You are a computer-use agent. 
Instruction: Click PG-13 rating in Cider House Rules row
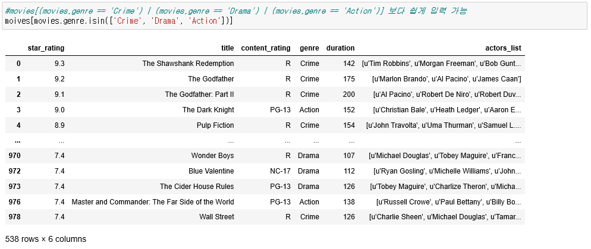coord(281,187)
